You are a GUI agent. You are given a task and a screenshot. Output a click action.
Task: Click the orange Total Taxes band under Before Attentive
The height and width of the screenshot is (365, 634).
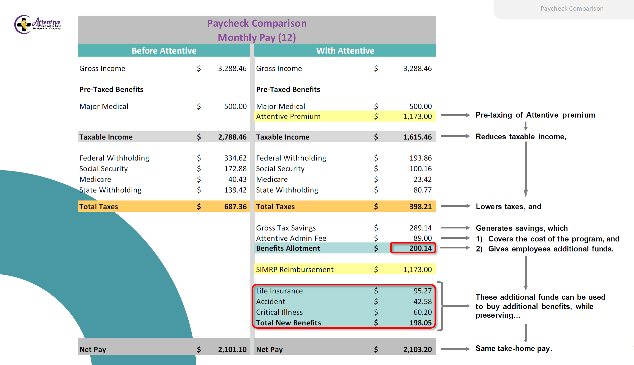(x=163, y=206)
